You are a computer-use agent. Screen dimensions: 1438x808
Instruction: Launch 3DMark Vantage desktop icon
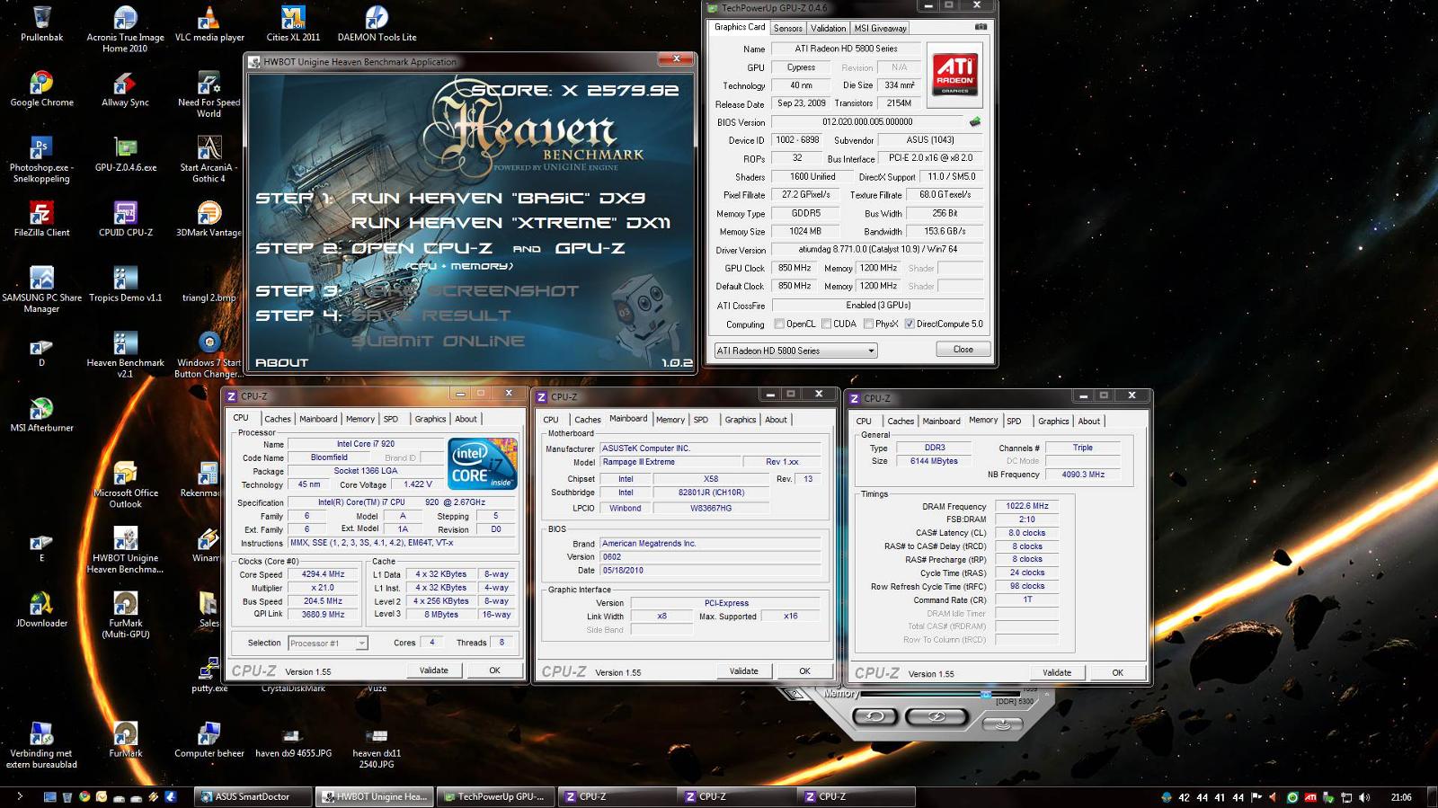[209, 218]
